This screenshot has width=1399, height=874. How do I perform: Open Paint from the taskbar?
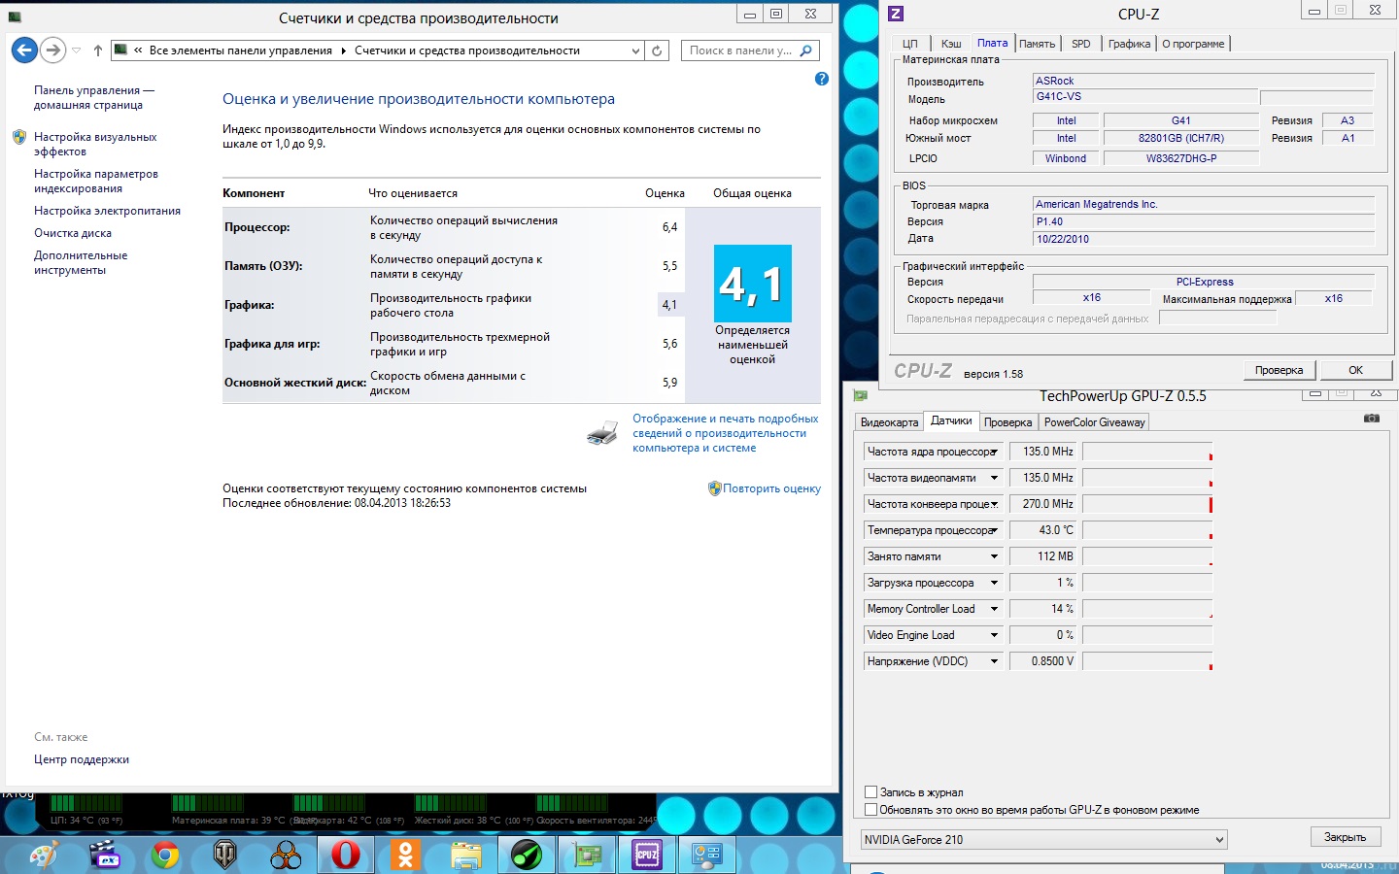point(44,856)
